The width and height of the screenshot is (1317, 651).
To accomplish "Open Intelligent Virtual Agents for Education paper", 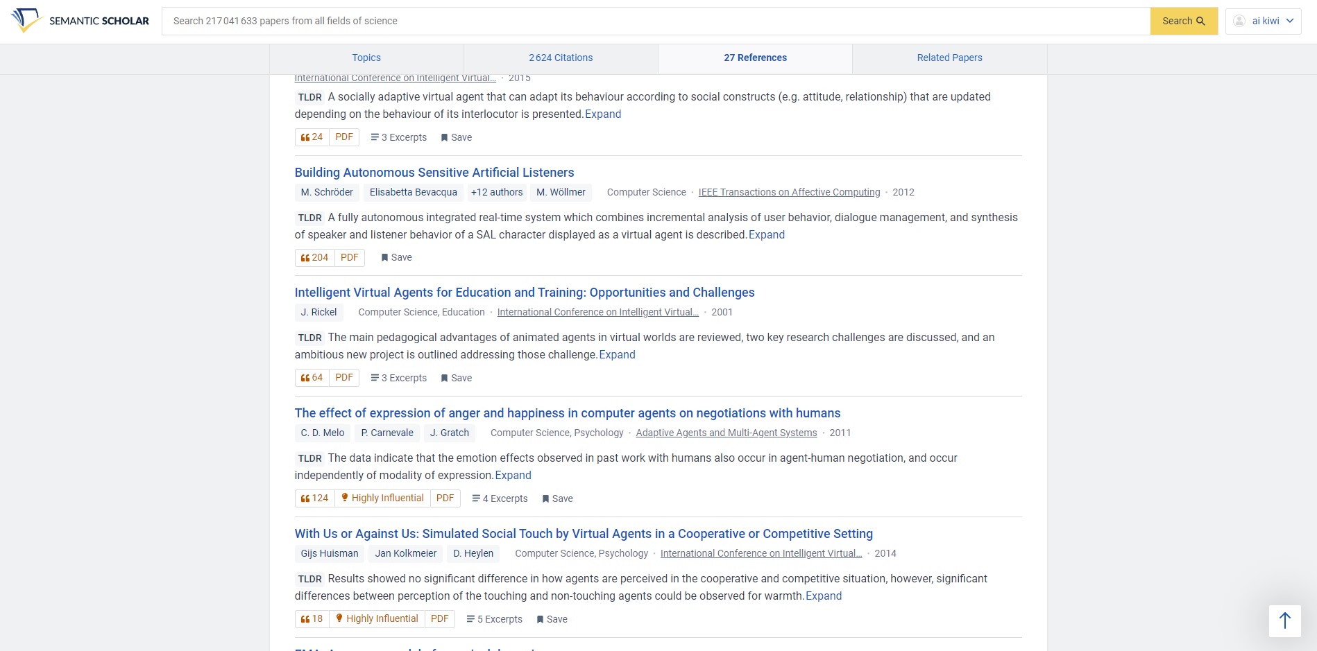I will [x=525, y=293].
